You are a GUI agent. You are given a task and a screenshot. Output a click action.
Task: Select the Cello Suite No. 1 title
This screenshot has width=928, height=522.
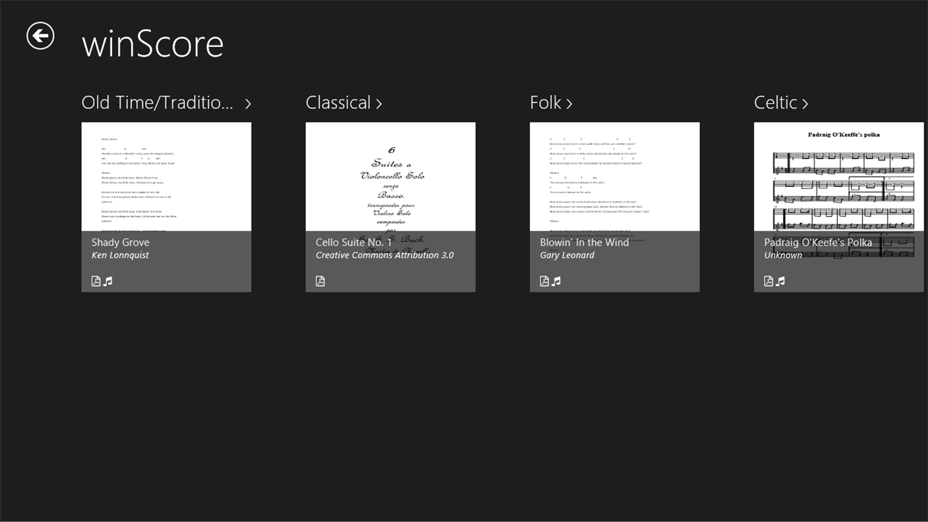353,242
